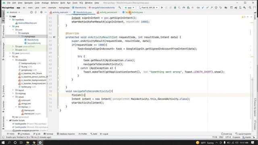The image size is (258, 145).
Task: Open the Gradle tool window strip
Action: coord(255,16)
